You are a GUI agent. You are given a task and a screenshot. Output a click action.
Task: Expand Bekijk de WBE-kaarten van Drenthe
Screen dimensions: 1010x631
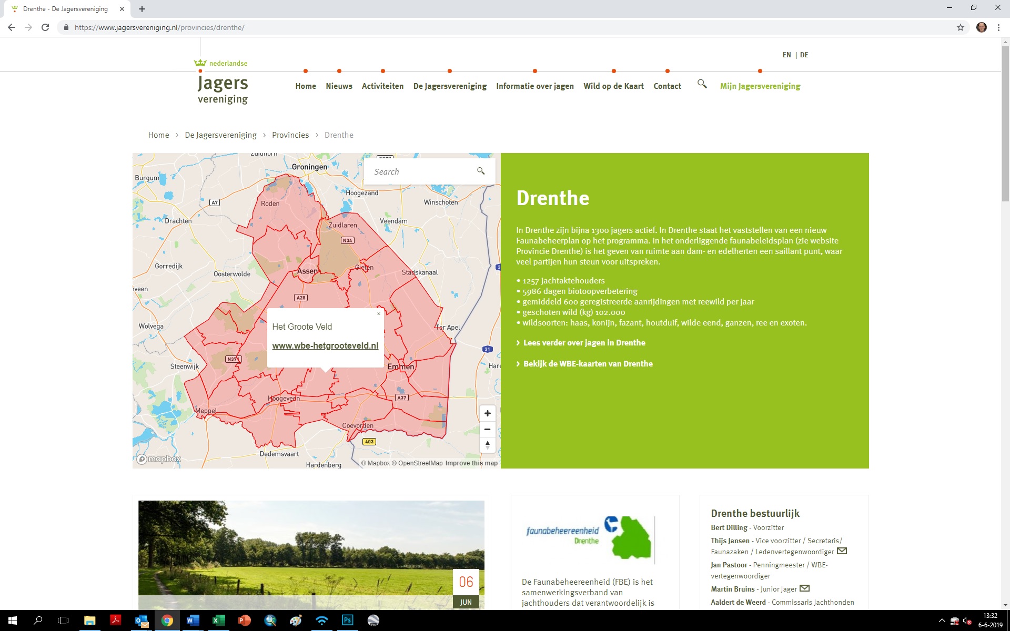(588, 364)
